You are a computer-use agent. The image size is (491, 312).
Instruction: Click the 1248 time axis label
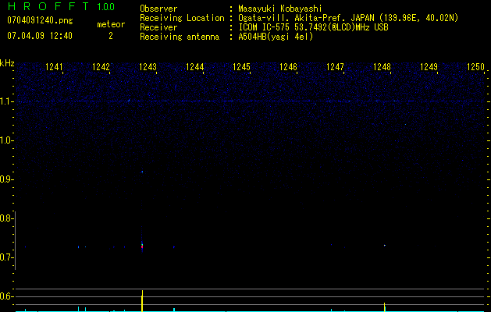click(382, 67)
